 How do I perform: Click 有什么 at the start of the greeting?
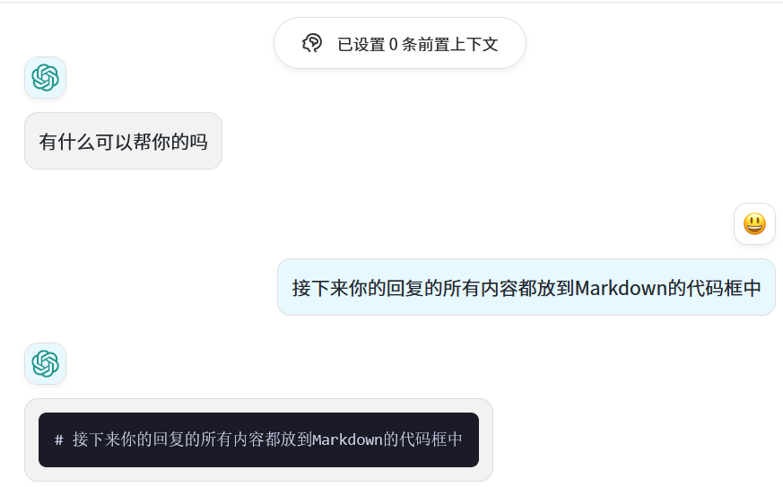pos(67,142)
